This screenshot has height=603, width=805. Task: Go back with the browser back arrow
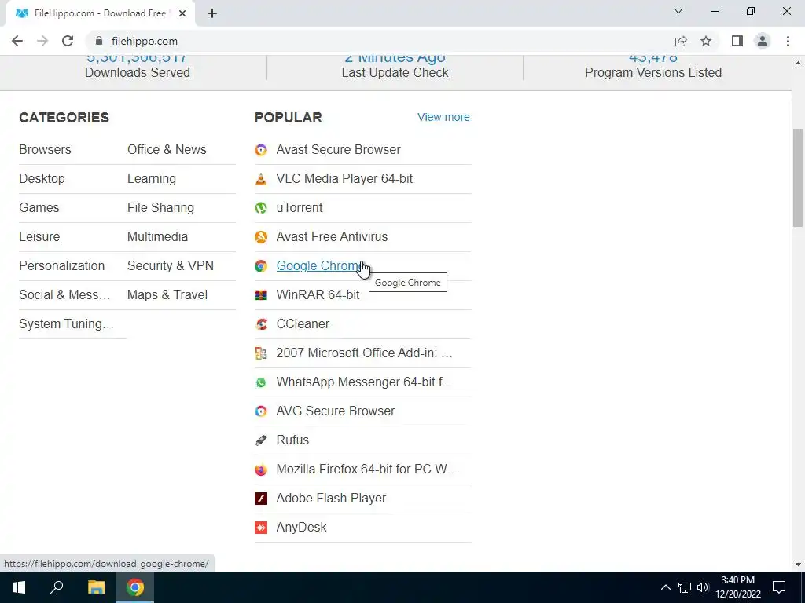[17, 41]
